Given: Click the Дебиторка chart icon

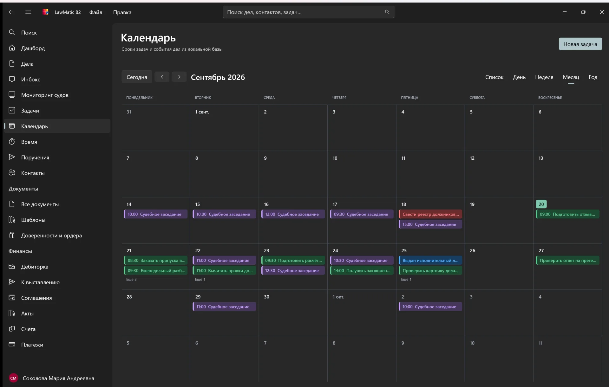Looking at the screenshot, I should point(12,267).
